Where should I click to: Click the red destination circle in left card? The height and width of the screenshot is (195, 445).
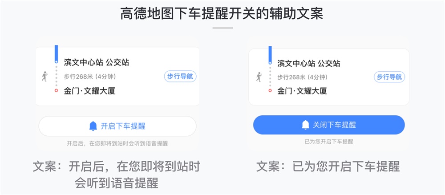click(x=56, y=90)
